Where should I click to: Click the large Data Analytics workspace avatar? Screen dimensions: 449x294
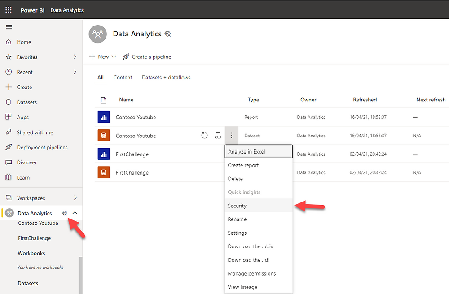click(x=97, y=34)
